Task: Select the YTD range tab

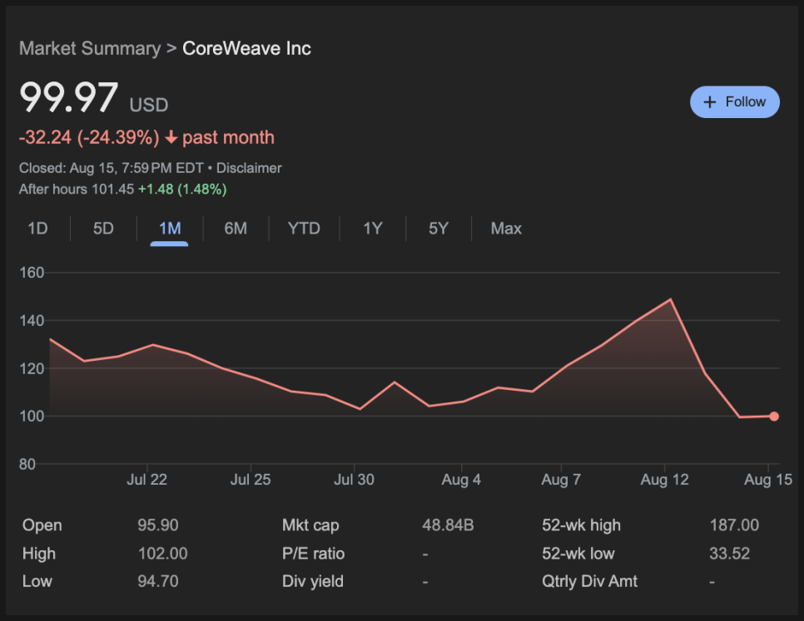Action: click(304, 229)
